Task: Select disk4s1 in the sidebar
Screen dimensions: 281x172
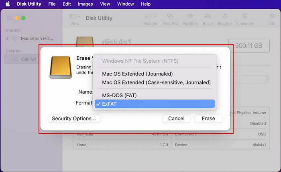Action: point(29,59)
